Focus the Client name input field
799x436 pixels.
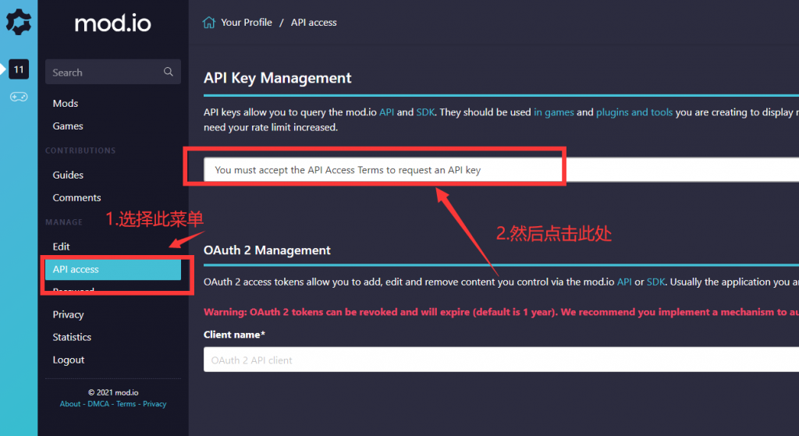[x=502, y=360]
